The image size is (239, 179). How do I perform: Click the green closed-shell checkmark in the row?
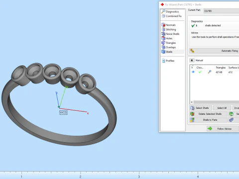click(x=200, y=72)
